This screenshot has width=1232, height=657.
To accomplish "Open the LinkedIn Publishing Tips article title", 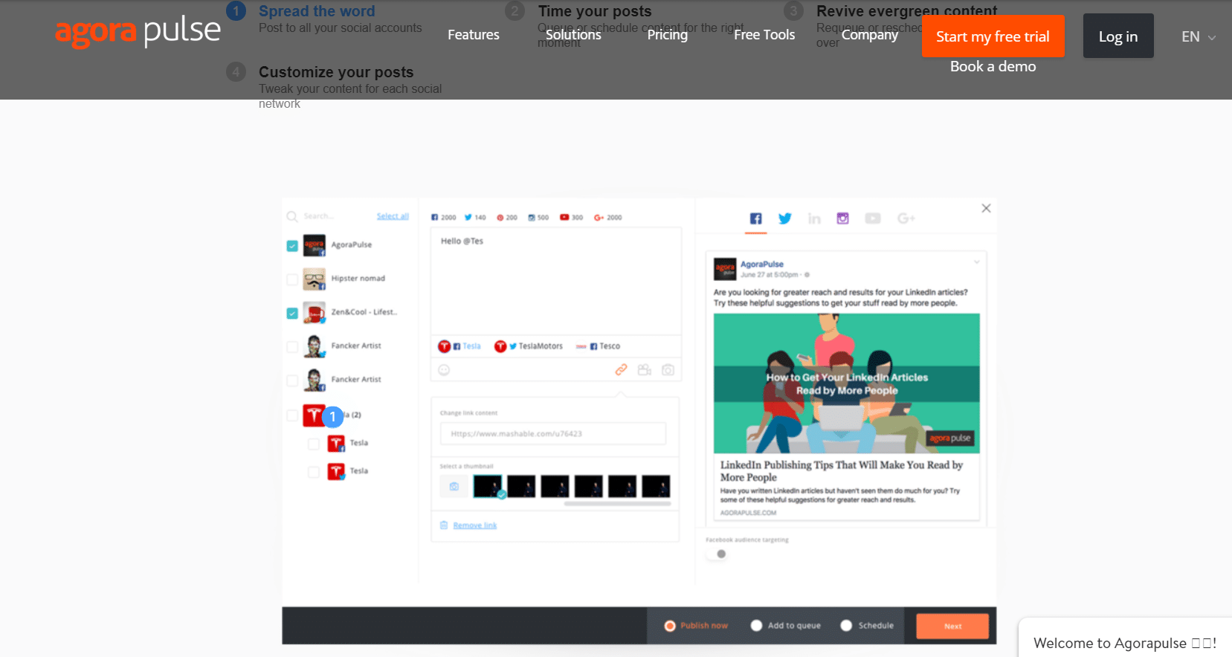I will click(842, 471).
